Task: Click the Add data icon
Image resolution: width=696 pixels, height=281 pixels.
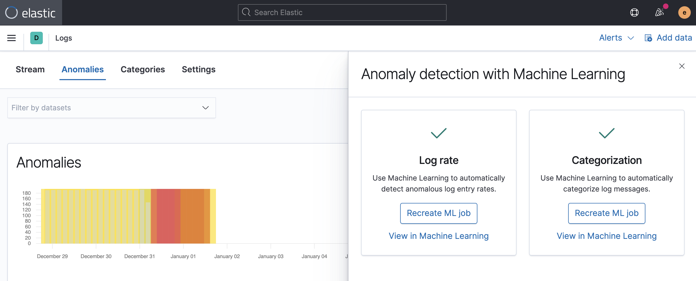Action: (x=648, y=38)
